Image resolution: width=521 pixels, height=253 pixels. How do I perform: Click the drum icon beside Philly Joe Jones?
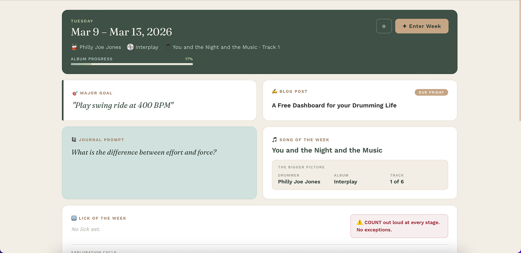coord(74,47)
